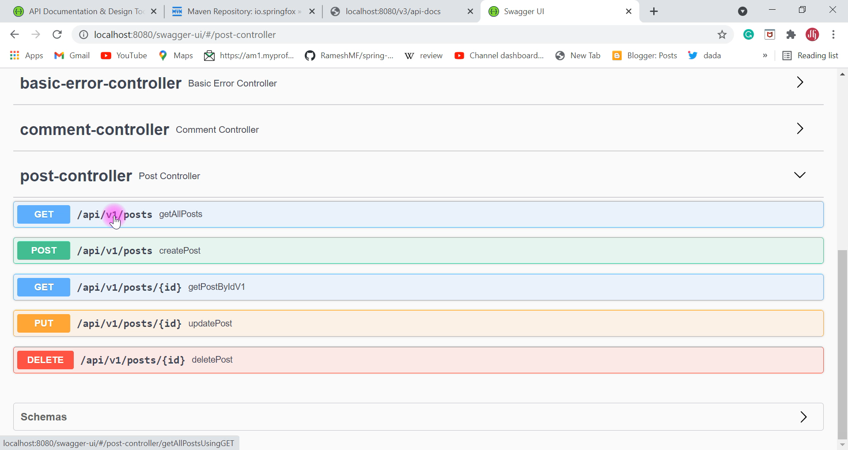Bookmark this page with the star icon

pyautogui.click(x=722, y=34)
